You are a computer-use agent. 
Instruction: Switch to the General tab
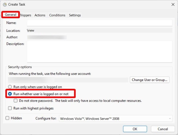(10, 15)
